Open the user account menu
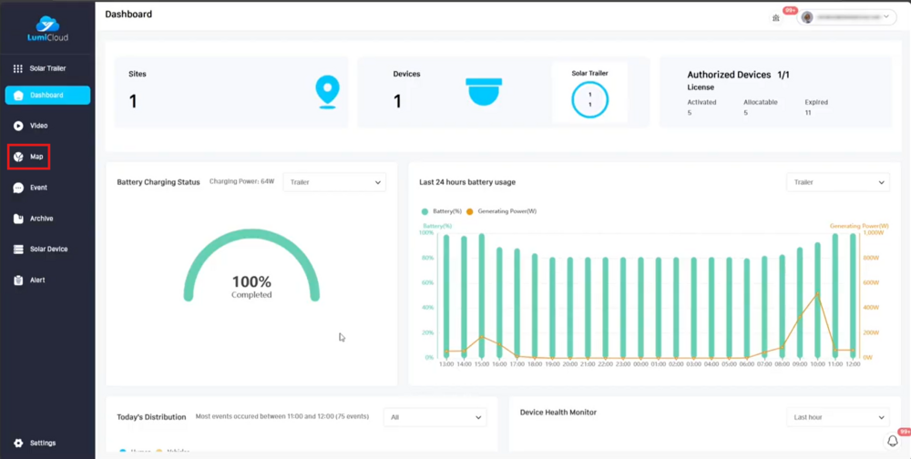Screen dimensions: 911x459 click(x=846, y=17)
